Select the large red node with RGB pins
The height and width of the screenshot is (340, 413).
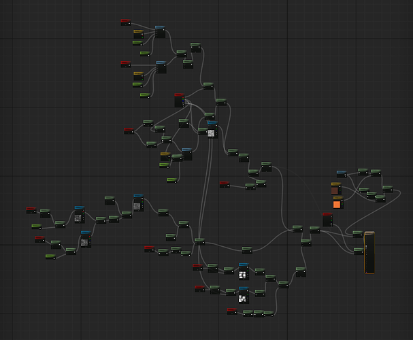tap(180, 100)
